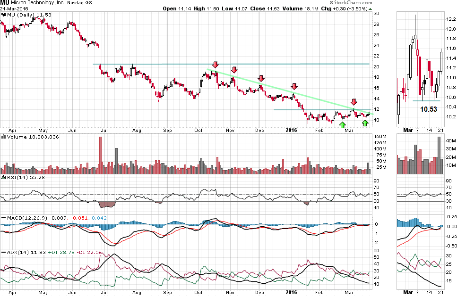Image resolution: width=457 pixels, height=296 pixels.
Task: Click the 12.2 label on the inset price axis
Action: point(450,19)
